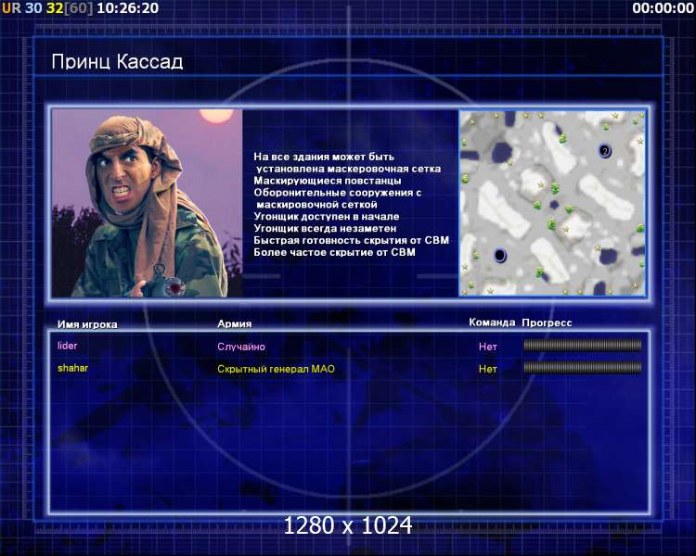
Task: Click the "Прогресс" column header
Action: pos(547,322)
